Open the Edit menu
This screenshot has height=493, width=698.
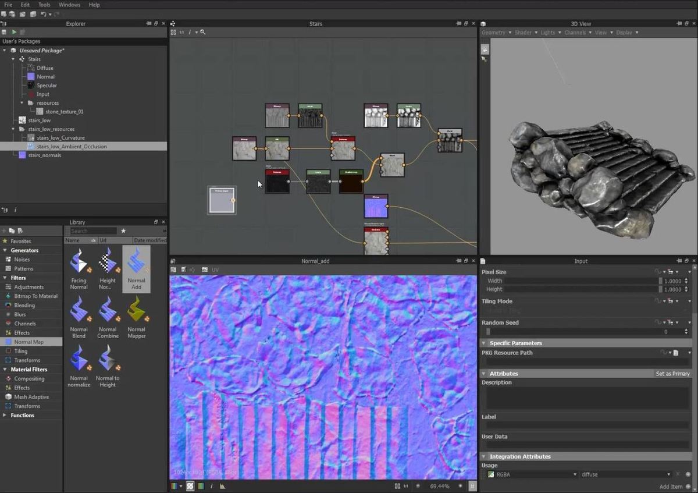[x=25, y=5]
